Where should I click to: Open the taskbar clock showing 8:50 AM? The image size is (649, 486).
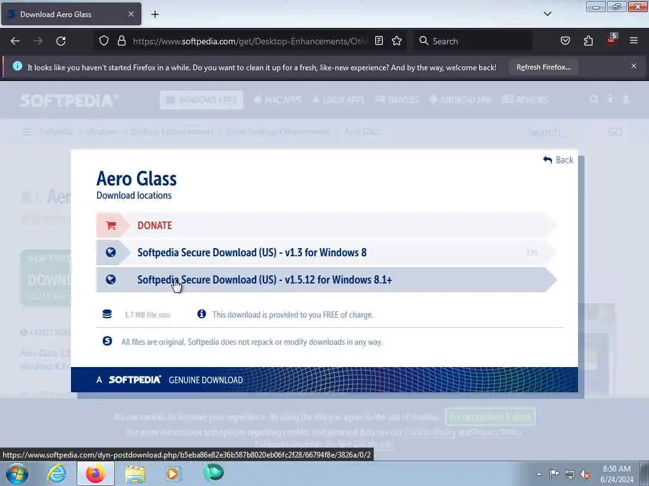[x=617, y=474]
